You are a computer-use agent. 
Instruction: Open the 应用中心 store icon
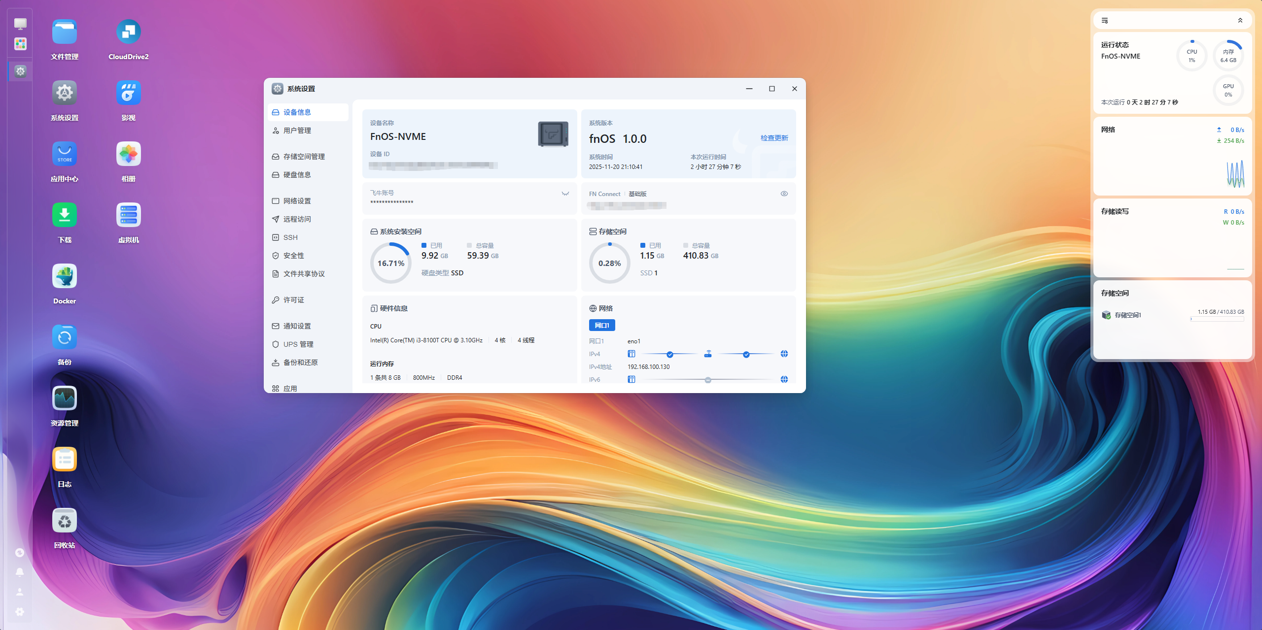pyautogui.click(x=65, y=154)
